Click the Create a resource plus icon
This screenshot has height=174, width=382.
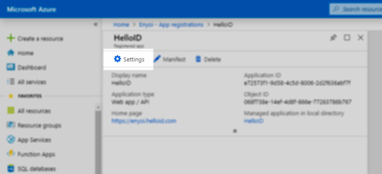tap(11, 38)
